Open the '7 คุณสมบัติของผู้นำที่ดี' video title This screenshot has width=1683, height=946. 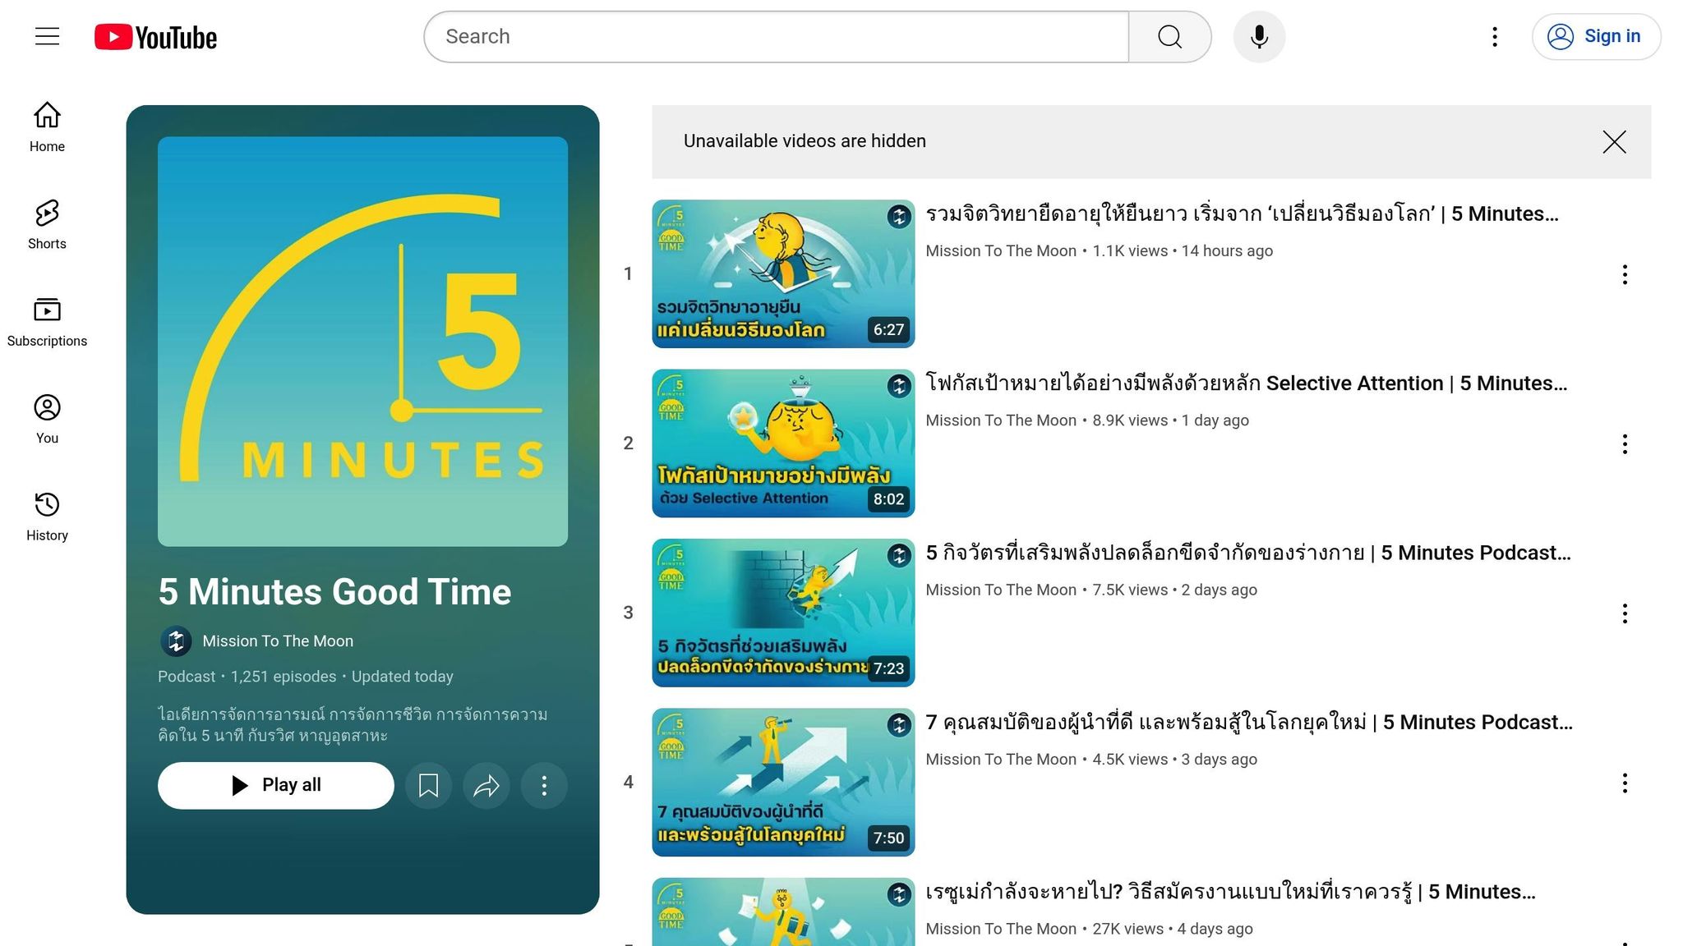pos(1249,723)
